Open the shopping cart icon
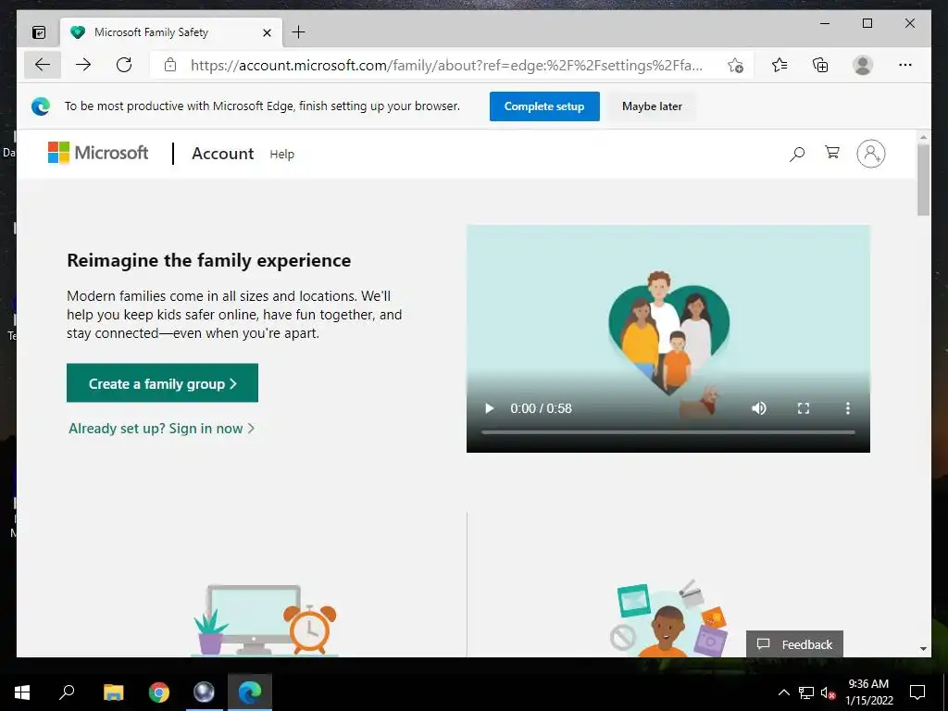 click(x=832, y=153)
